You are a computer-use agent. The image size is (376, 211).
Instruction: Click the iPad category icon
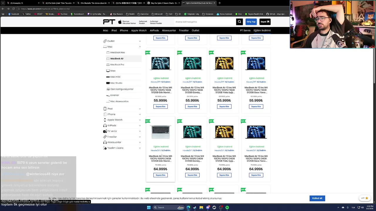point(105,109)
